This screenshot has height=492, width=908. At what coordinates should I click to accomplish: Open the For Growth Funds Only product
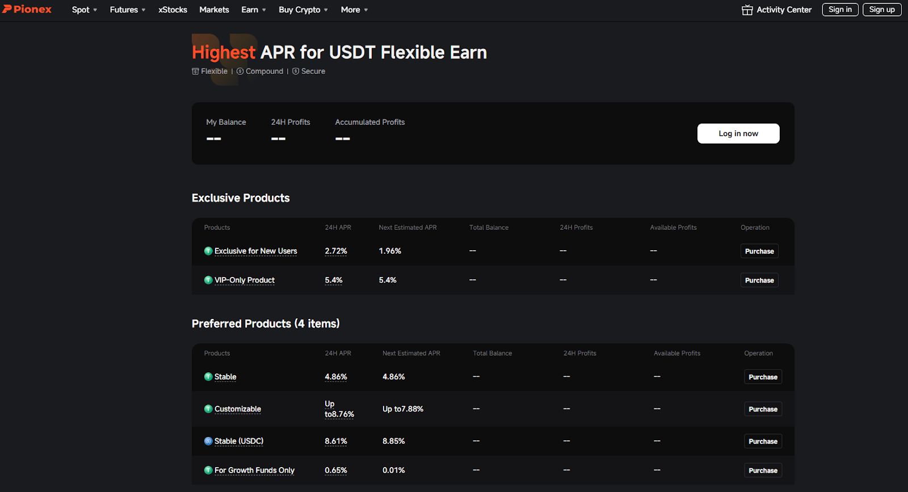(x=254, y=470)
